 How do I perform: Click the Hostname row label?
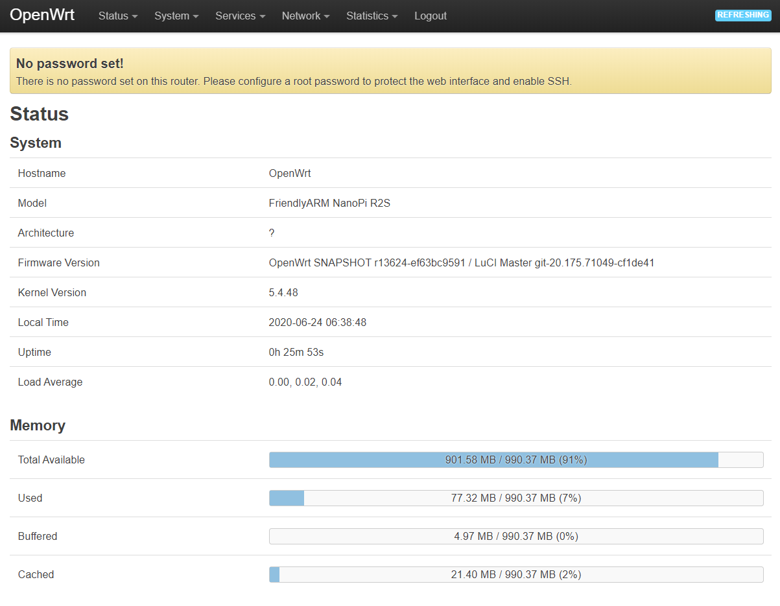(41, 174)
